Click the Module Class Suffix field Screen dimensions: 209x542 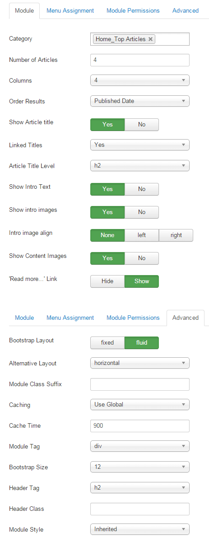pyautogui.click(x=140, y=384)
